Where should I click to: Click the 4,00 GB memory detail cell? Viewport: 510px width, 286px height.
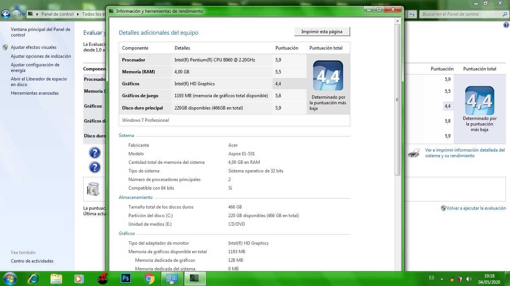[182, 71]
